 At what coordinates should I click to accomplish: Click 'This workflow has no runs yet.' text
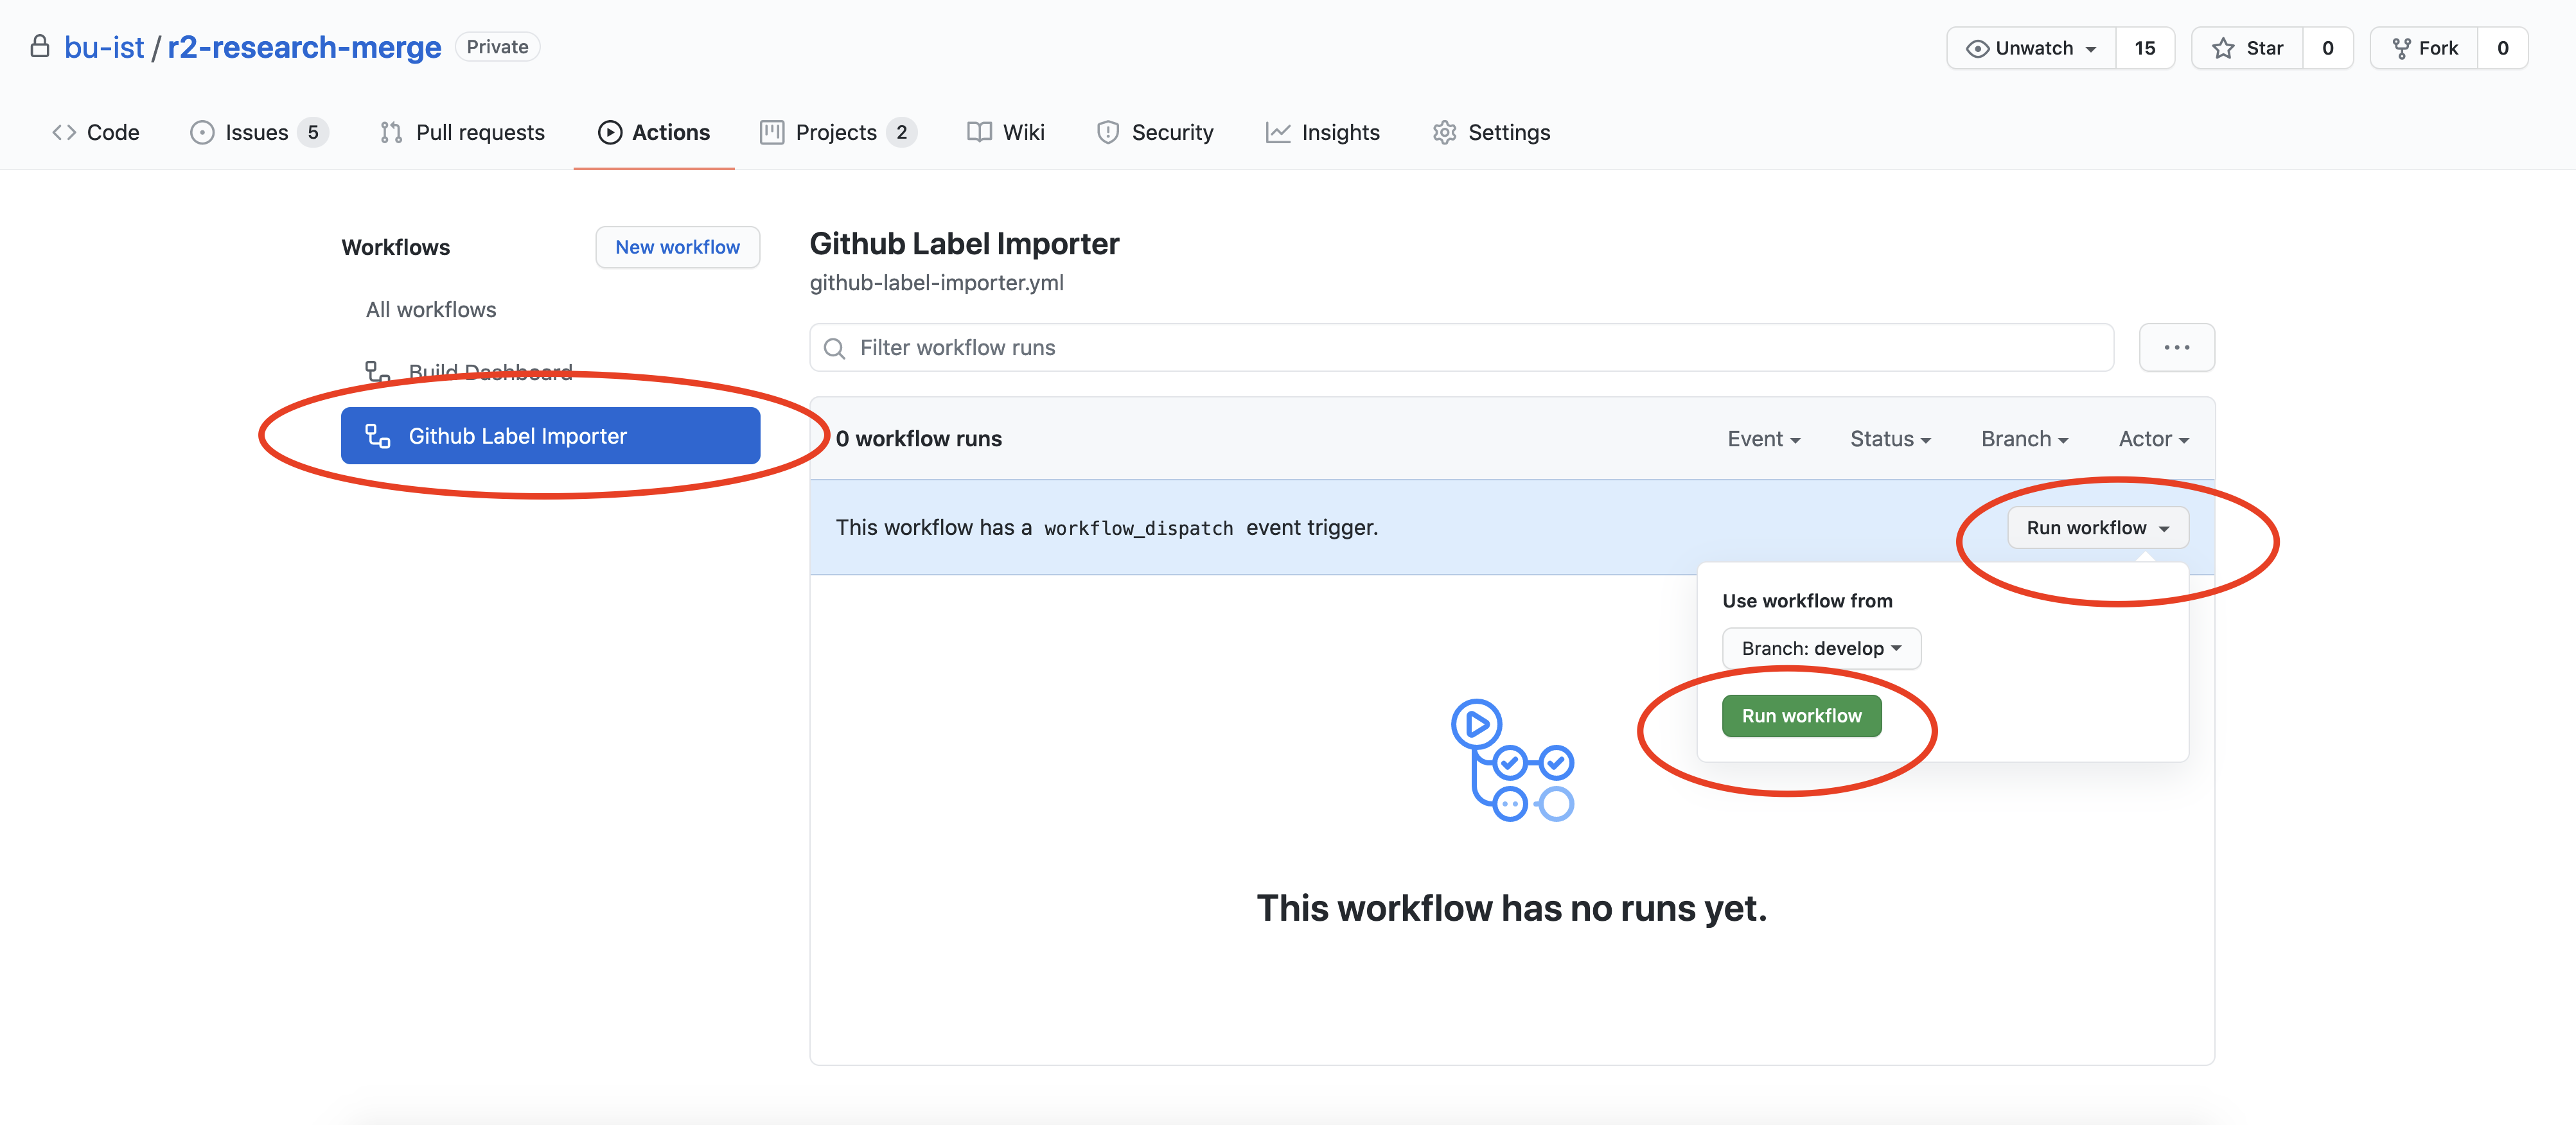coord(1512,908)
